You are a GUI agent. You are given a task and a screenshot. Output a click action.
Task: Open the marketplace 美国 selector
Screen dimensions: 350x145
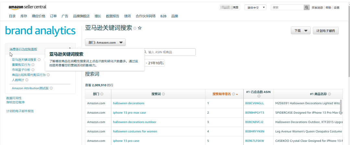[230, 7]
